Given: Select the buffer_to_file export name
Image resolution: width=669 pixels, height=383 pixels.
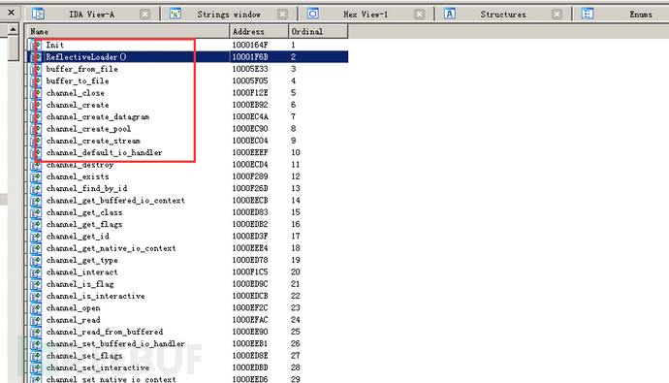Looking at the screenshot, I should point(78,80).
